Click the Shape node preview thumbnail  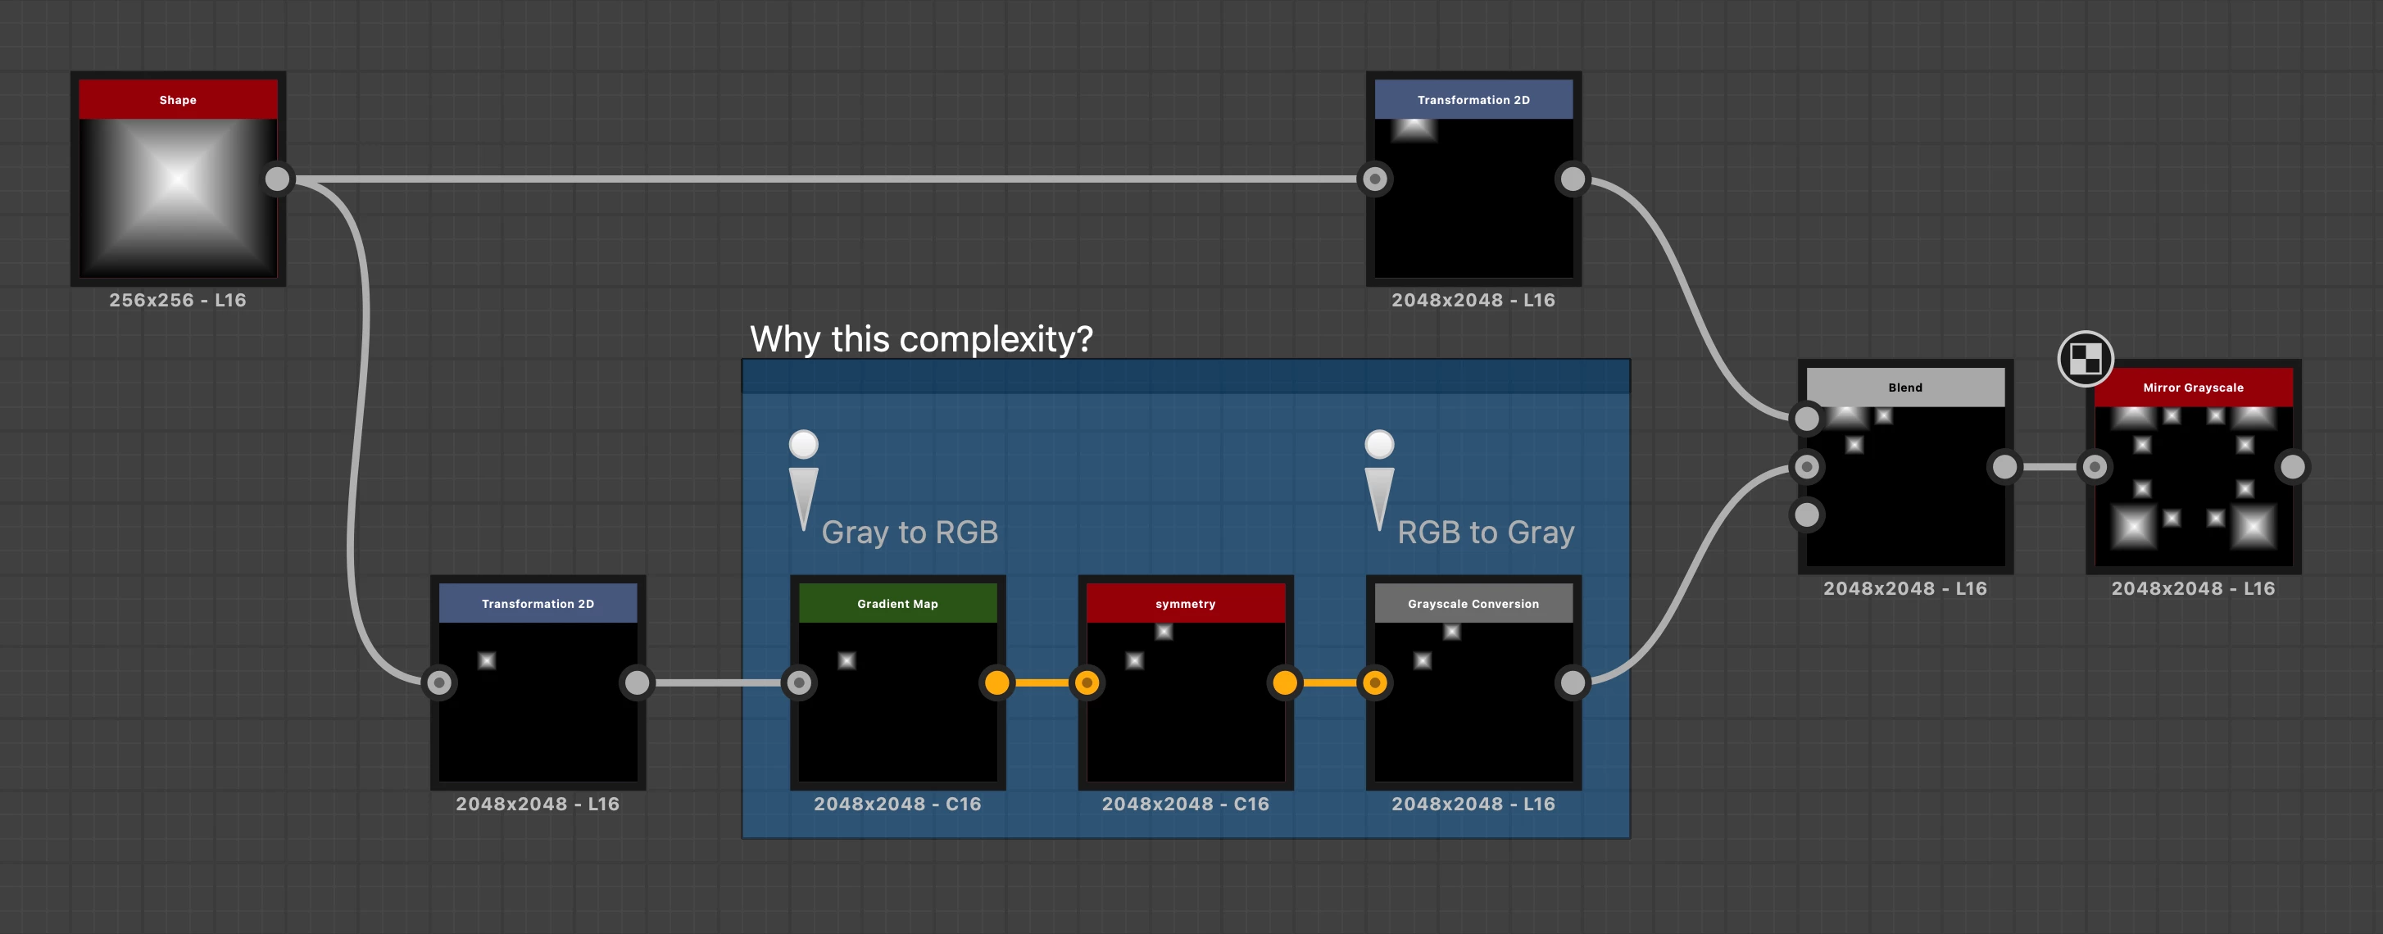point(178,197)
